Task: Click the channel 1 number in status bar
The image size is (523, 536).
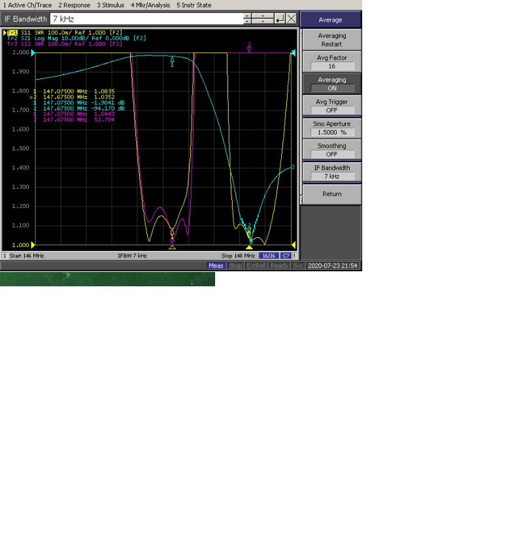Action: (5, 256)
